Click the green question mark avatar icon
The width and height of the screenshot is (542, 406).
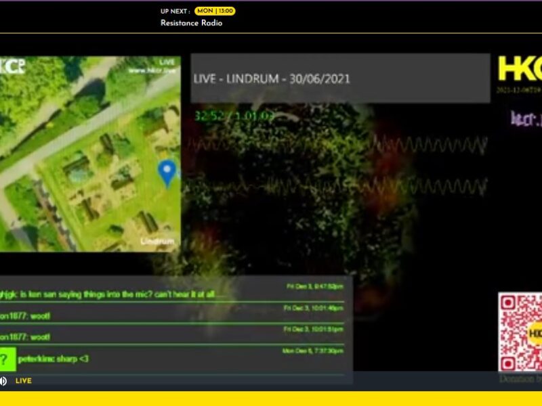[7, 359]
